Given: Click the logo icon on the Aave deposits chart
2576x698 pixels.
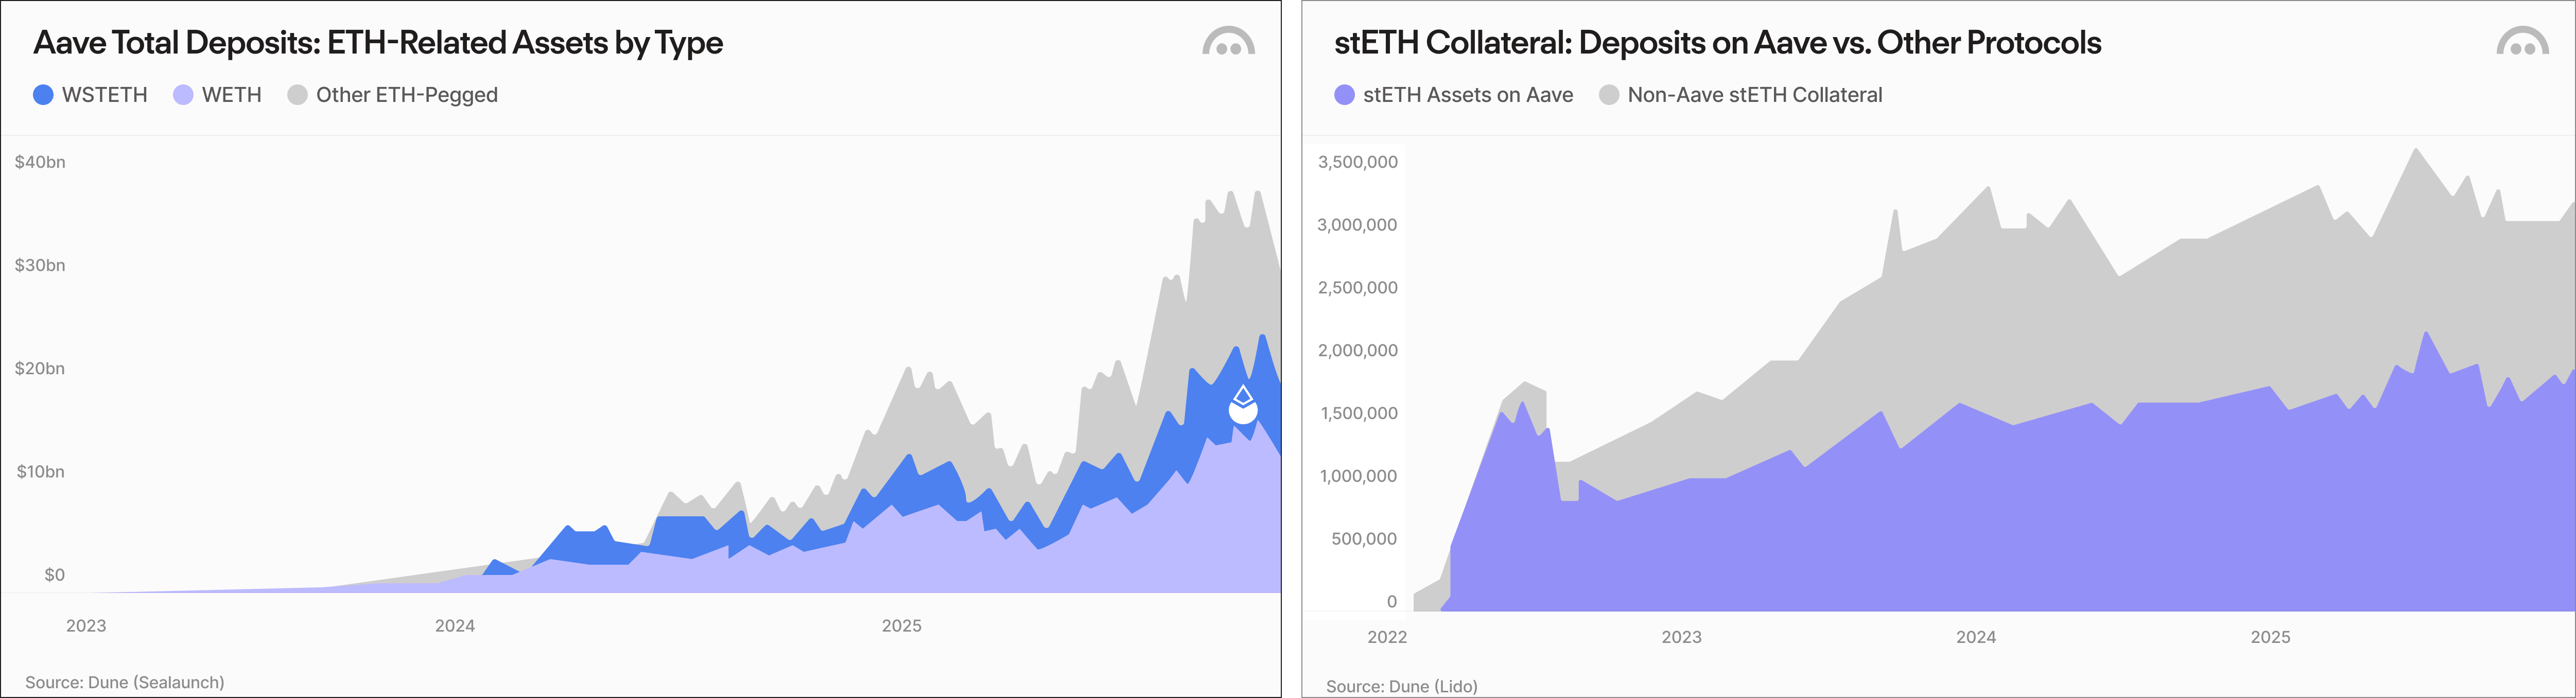Looking at the screenshot, I should click(1228, 42).
